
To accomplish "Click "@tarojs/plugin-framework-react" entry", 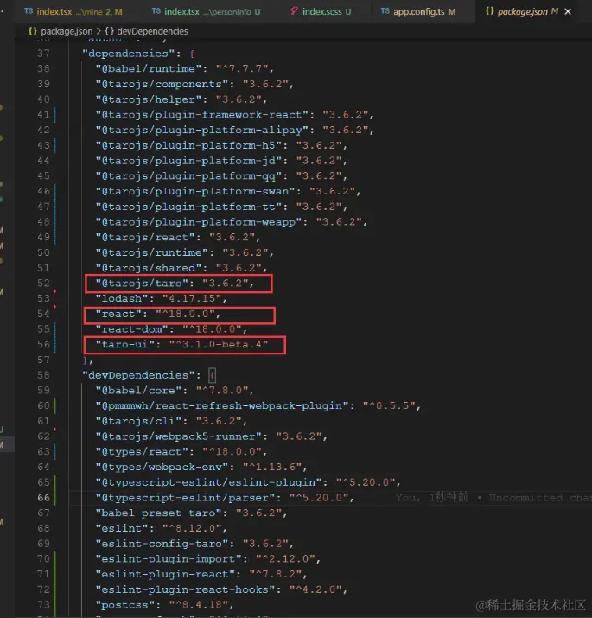I will coord(234,115).
